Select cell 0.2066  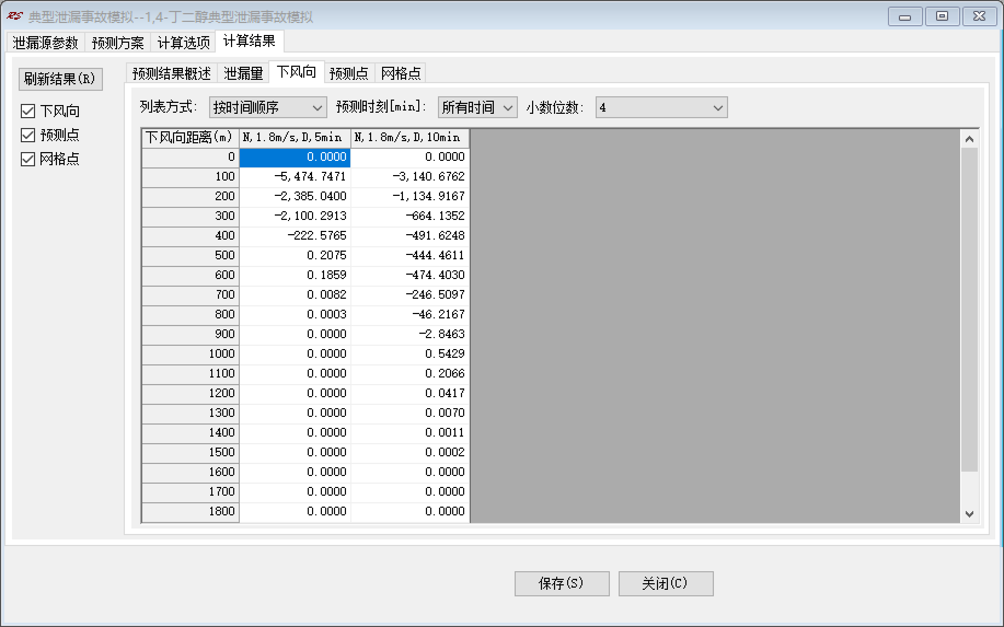coord(410,374)
